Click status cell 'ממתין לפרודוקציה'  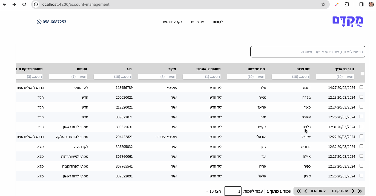(75, 166)
